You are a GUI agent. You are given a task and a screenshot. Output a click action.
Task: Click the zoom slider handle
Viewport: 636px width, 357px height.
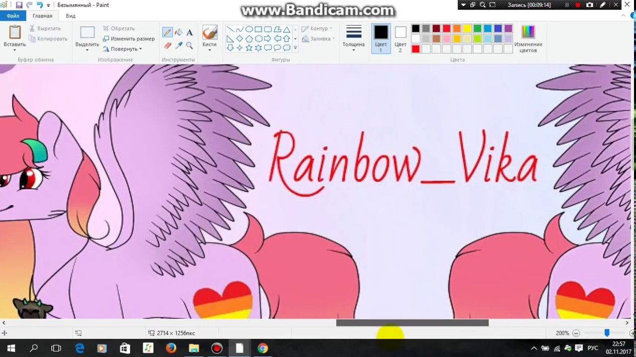pos(607,333)
